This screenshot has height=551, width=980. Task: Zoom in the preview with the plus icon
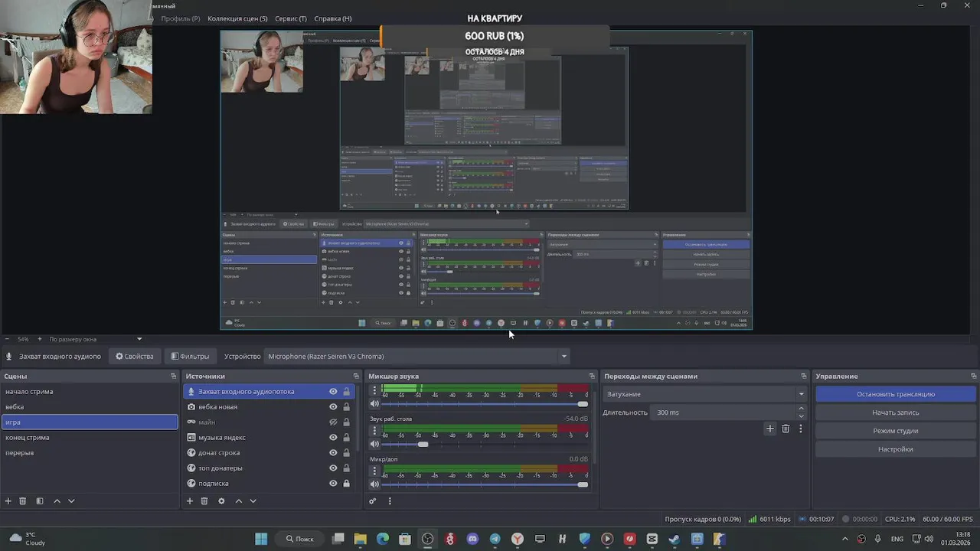pyautogui.click(x=40, y=339)
